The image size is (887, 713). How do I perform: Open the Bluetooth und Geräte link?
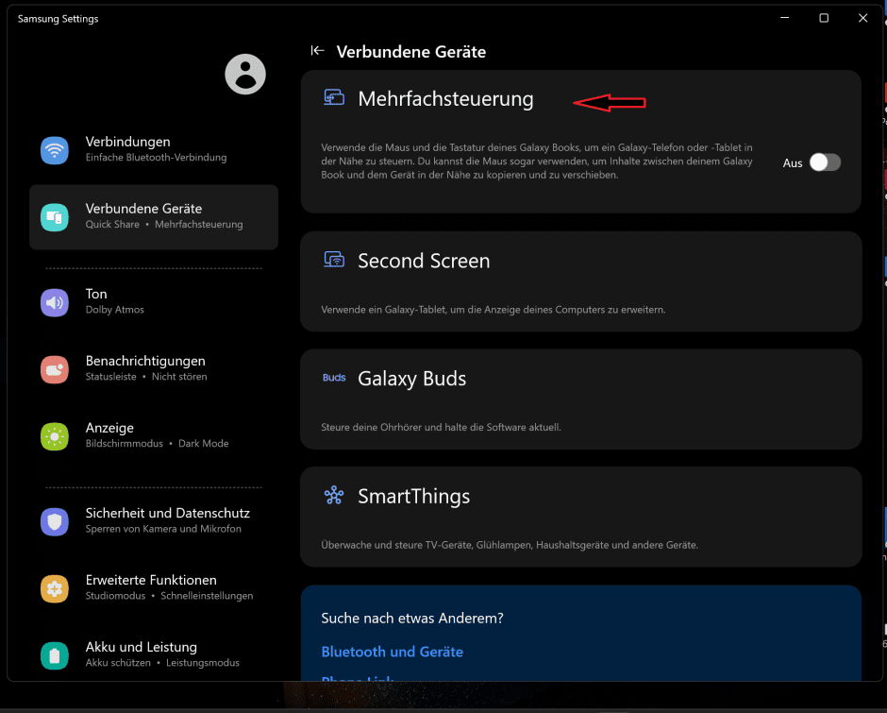click(x=392, y=652)
